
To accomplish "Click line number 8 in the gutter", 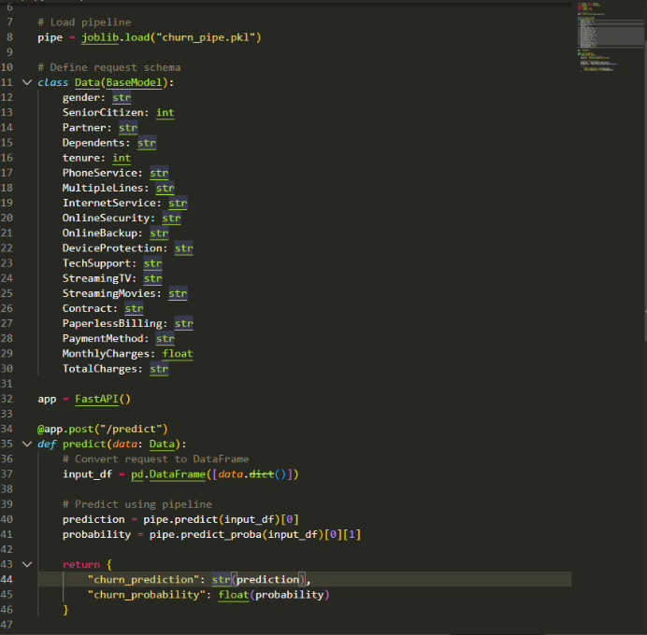I will point(9,37).
